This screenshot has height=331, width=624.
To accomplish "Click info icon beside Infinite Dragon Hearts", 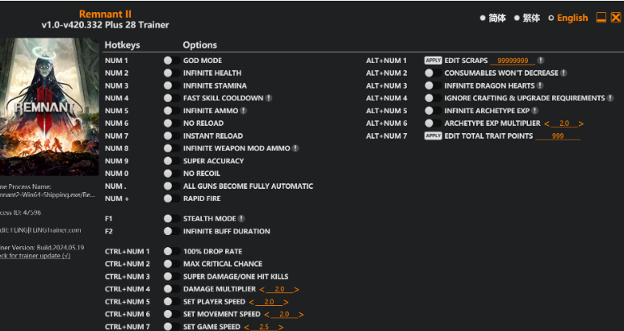I will point(539,86).
